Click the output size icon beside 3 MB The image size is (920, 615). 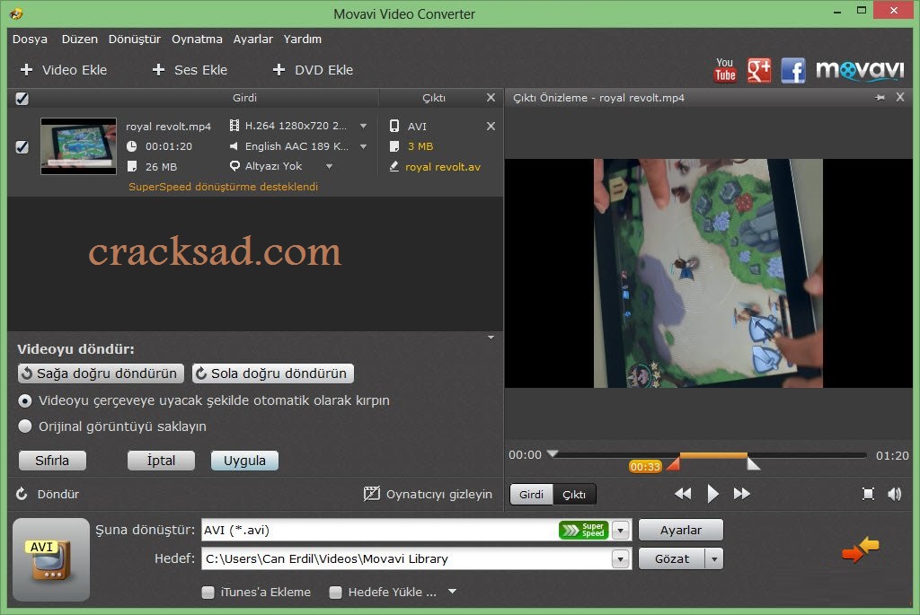pyautogui.click(x=394, y=146)
